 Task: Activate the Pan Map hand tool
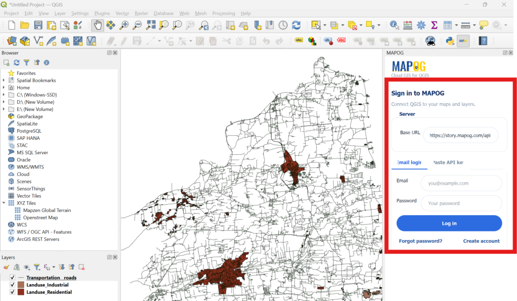[x=97, y=25]
